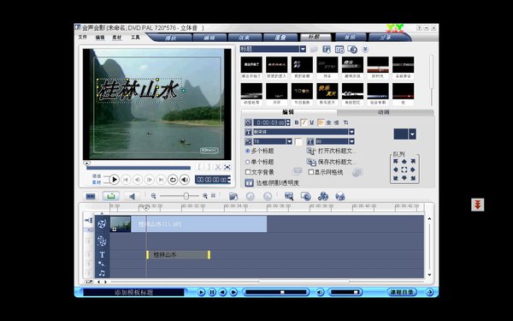Click 保存次标题文件 button
The width and height of the screenshot is (513, 321).
click(x=331, y=162)
